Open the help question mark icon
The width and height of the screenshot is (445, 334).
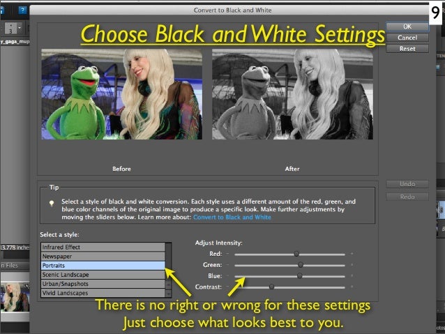click(x=22, y=10)
